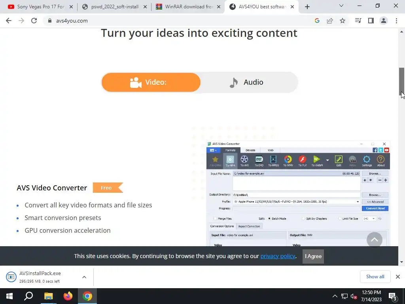Screen dimensions: 405x304
Task: Click Convert Now! button
Action: point(375,208)
